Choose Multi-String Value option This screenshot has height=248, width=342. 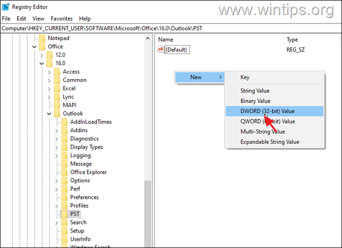(274, 132)
